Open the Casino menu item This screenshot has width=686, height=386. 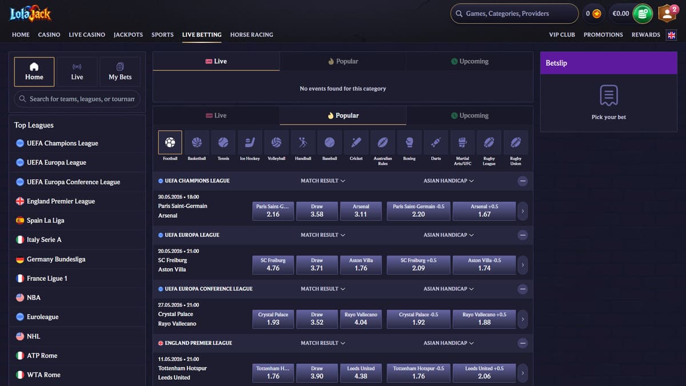(x=49, y=35)
